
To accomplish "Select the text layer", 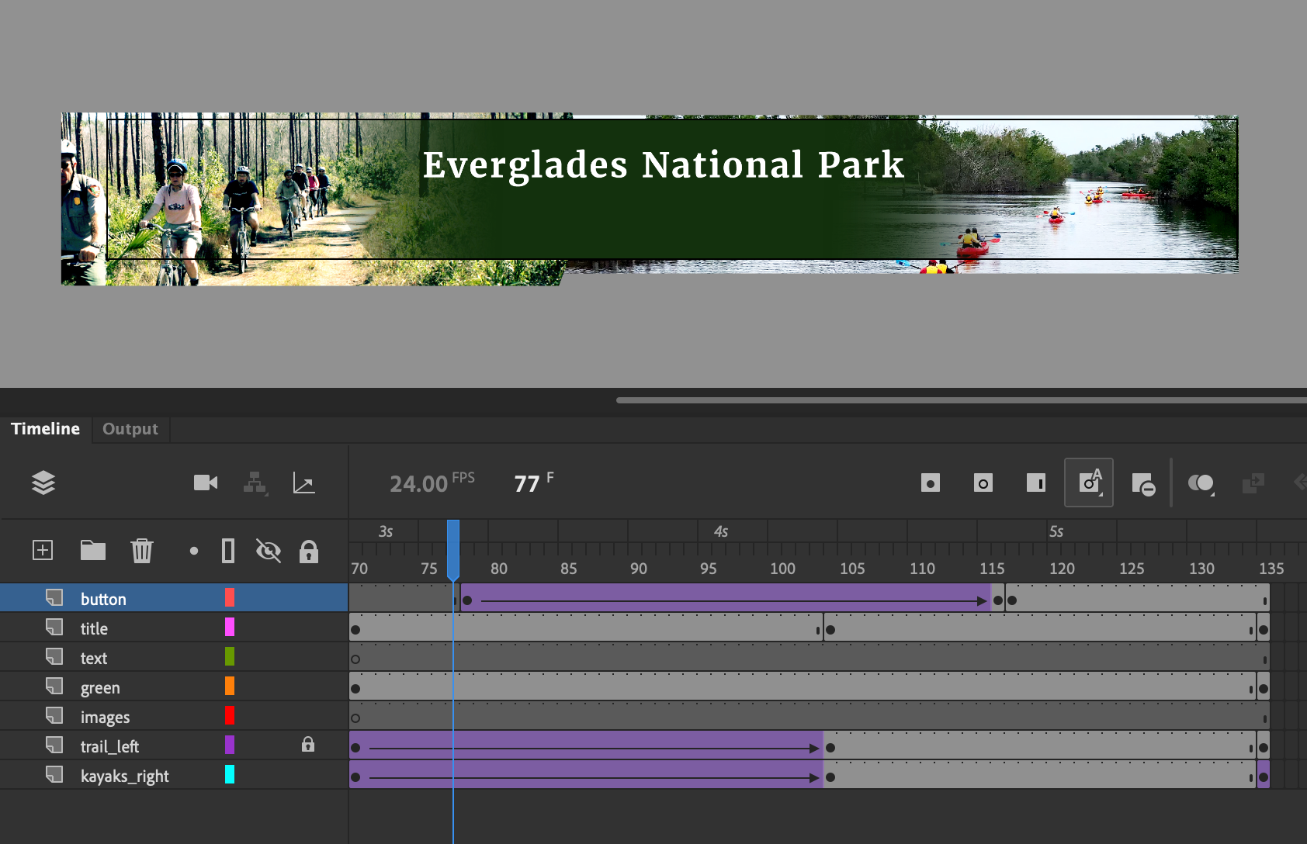I will point(174,657).
